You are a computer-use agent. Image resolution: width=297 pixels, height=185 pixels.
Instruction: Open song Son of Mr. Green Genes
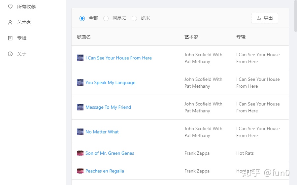tap(110, 153)
